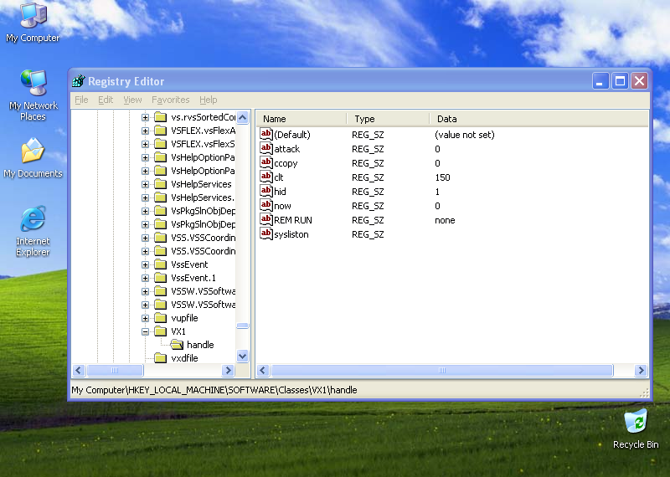Open My Network Places icon
The image size is (670, 477).
point(33,84)
